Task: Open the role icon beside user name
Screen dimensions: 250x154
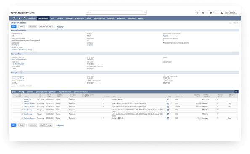Action: pyautogui.click(x=222, y=13)
